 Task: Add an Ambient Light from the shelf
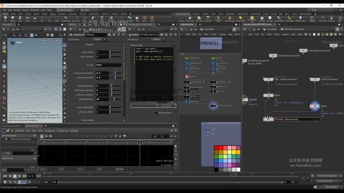(300, 19)
